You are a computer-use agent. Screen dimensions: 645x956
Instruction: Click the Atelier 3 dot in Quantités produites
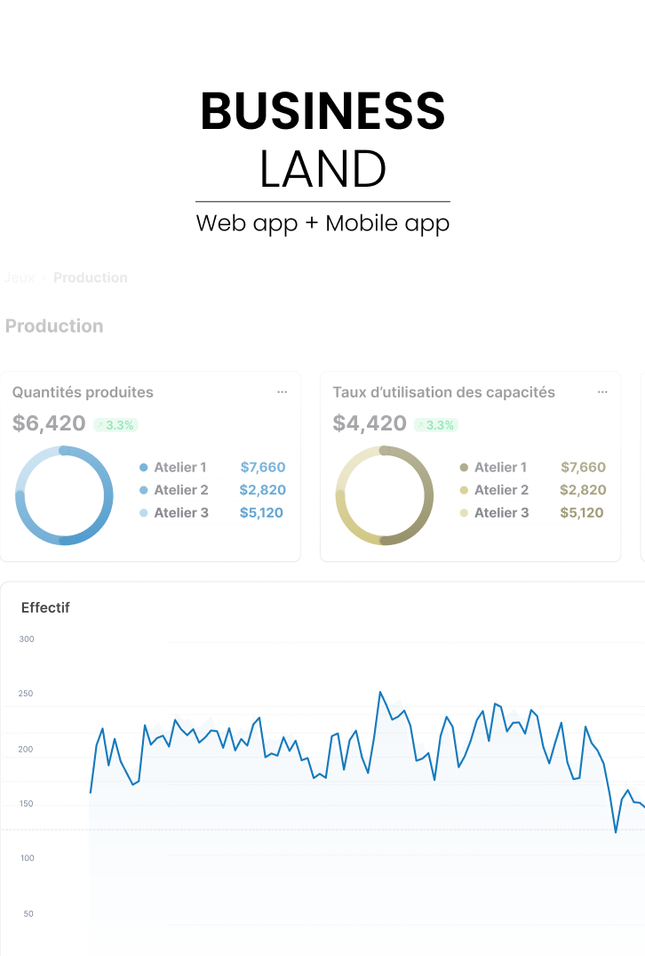pos(144,513)
